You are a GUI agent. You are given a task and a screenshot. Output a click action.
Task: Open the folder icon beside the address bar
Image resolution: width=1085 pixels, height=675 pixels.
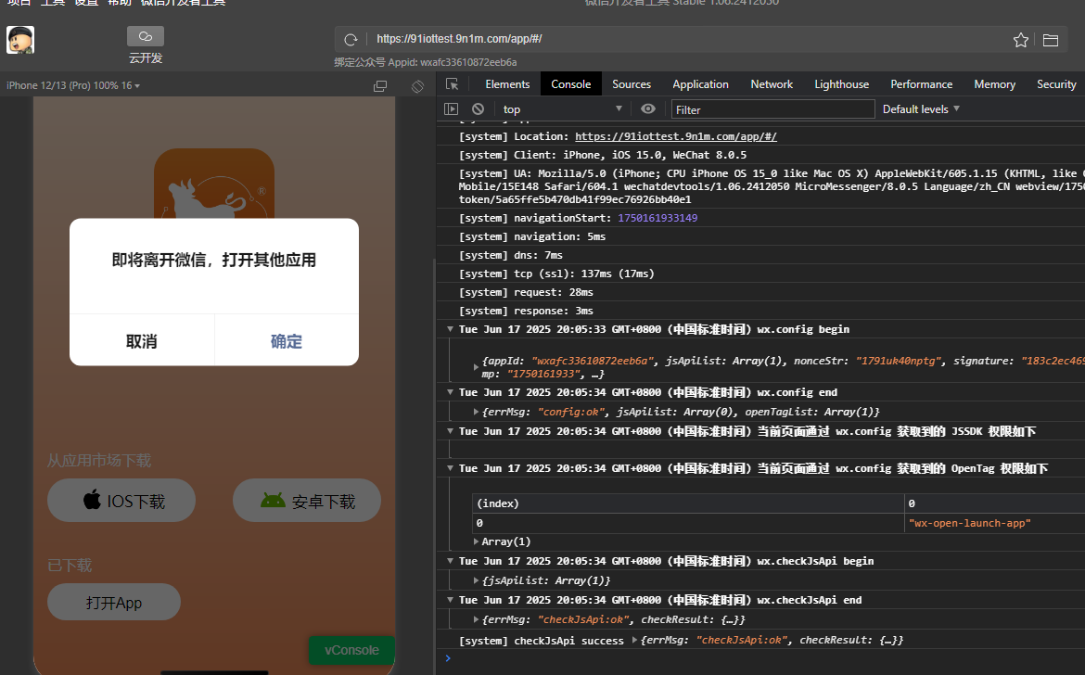(x=1051, y=40)
